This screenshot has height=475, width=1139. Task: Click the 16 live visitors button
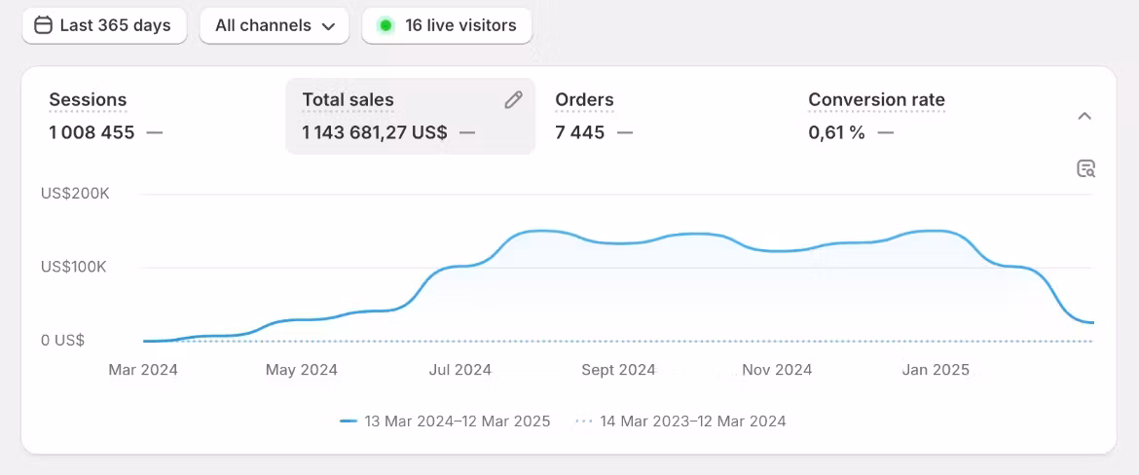point(447,25)
